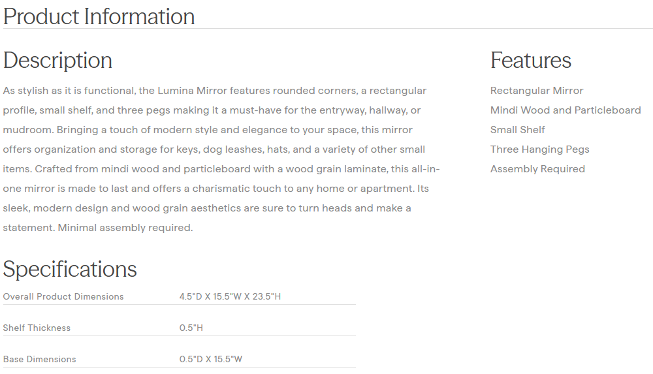
Task: Select the Assembly Required feature
Action: point(537,169)
